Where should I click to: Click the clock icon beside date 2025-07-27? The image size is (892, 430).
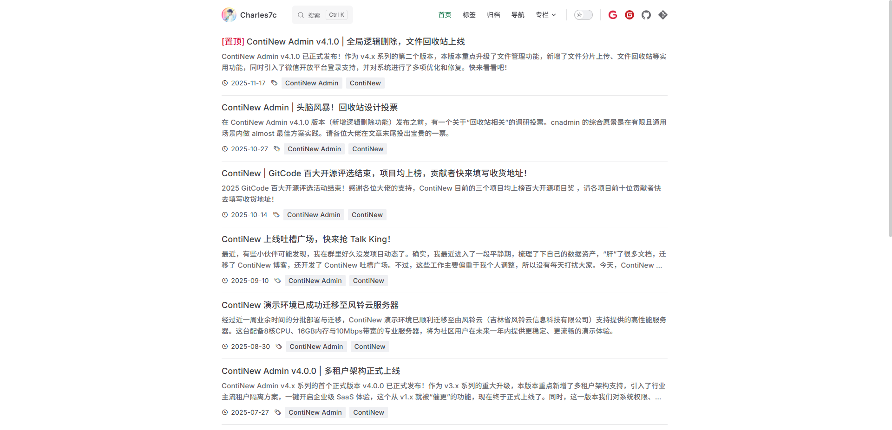tap(225, 412)
